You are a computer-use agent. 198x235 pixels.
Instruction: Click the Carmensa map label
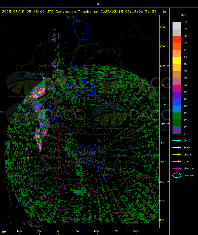tap(106, 175)
